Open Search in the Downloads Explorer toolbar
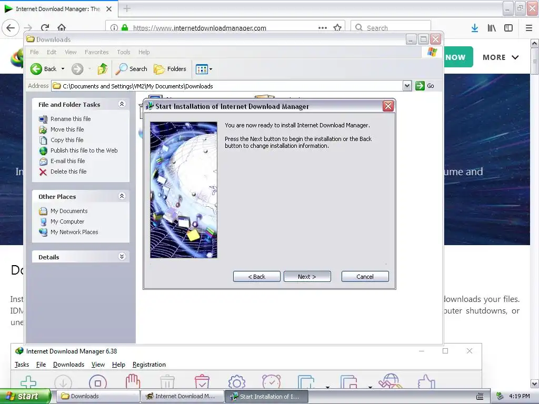539x404 pixels. point(131,69)
